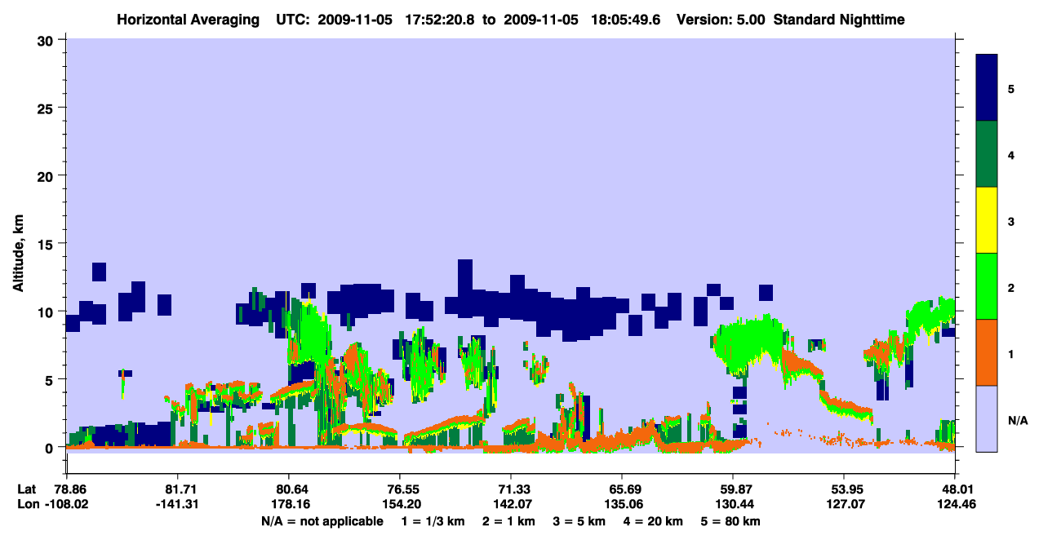
Task: Click the 'Lat' row label
Action: click(27, 489)
